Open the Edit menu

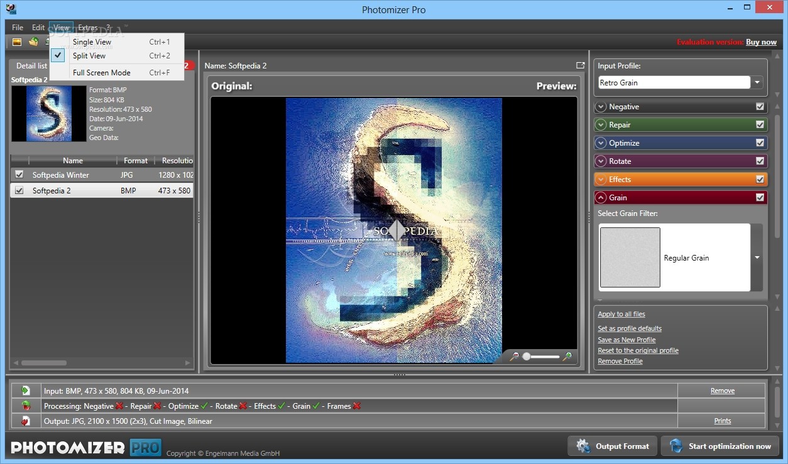[x=38, y=28]
